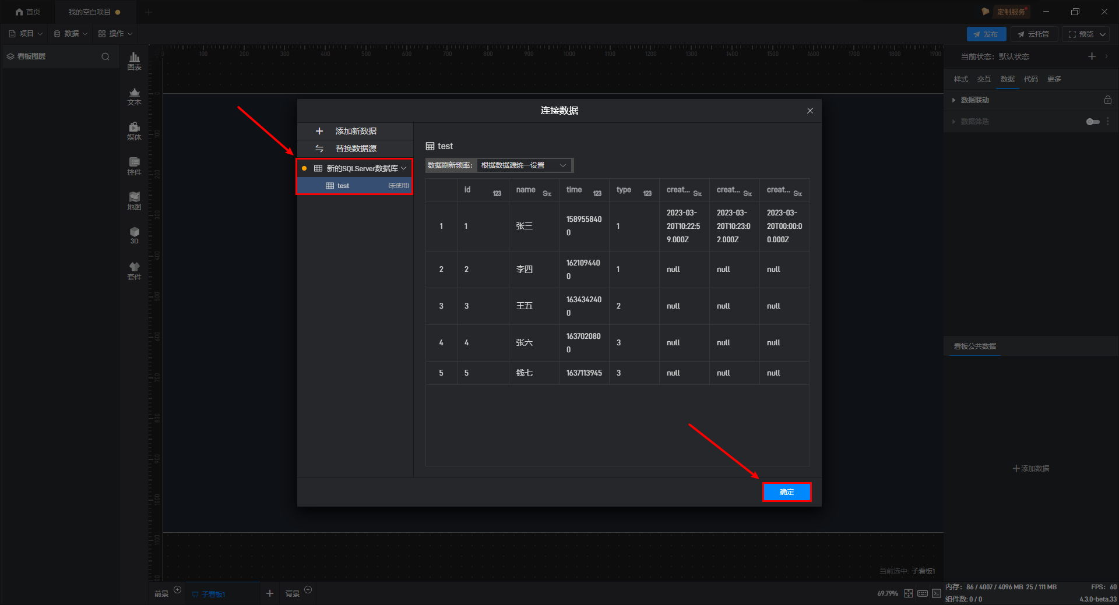Click the time column header
1119x605 pixels.
click(584, 190)
